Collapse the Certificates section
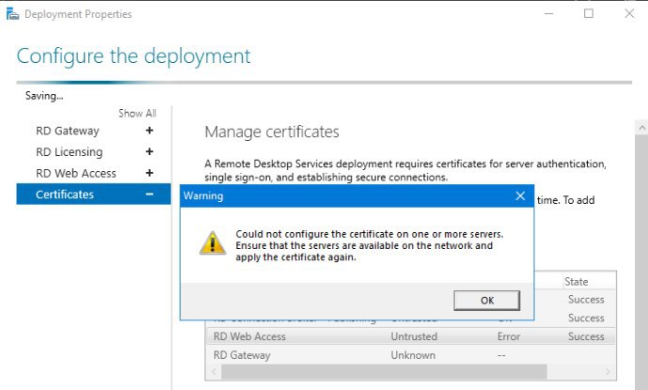Screen dimensions: 648x390 150,194
